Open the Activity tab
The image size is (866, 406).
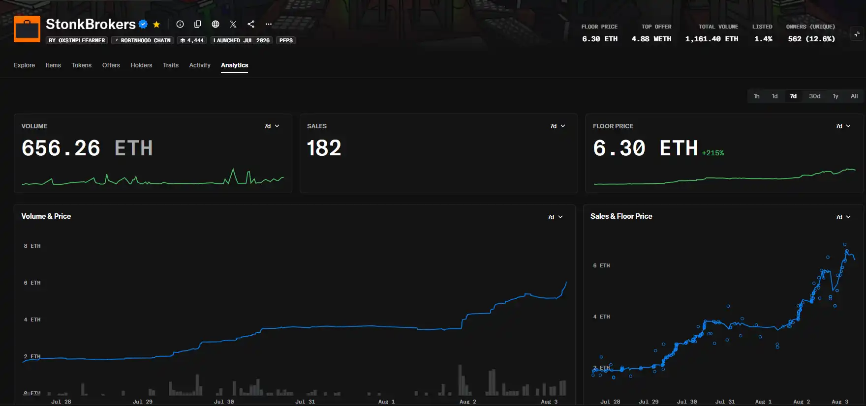[x=200, y=65]
